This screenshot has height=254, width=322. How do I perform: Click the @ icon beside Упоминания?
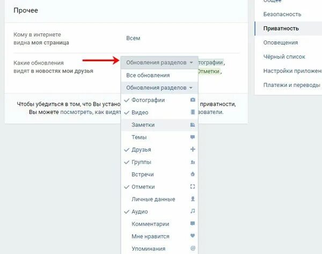coord(193,248)
